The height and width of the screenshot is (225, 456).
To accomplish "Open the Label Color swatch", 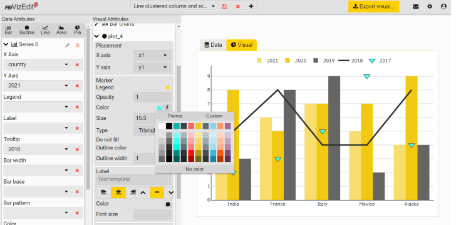I will (168, 204).
